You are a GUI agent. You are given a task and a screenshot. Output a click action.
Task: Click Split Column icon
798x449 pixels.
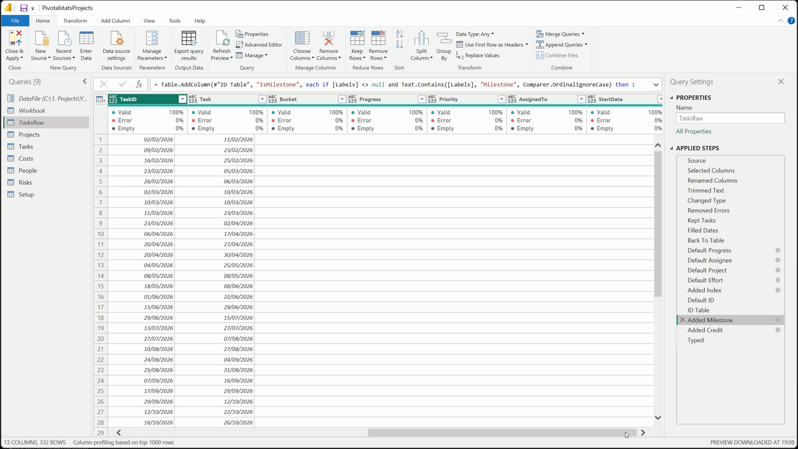click(x=421, y=38)
